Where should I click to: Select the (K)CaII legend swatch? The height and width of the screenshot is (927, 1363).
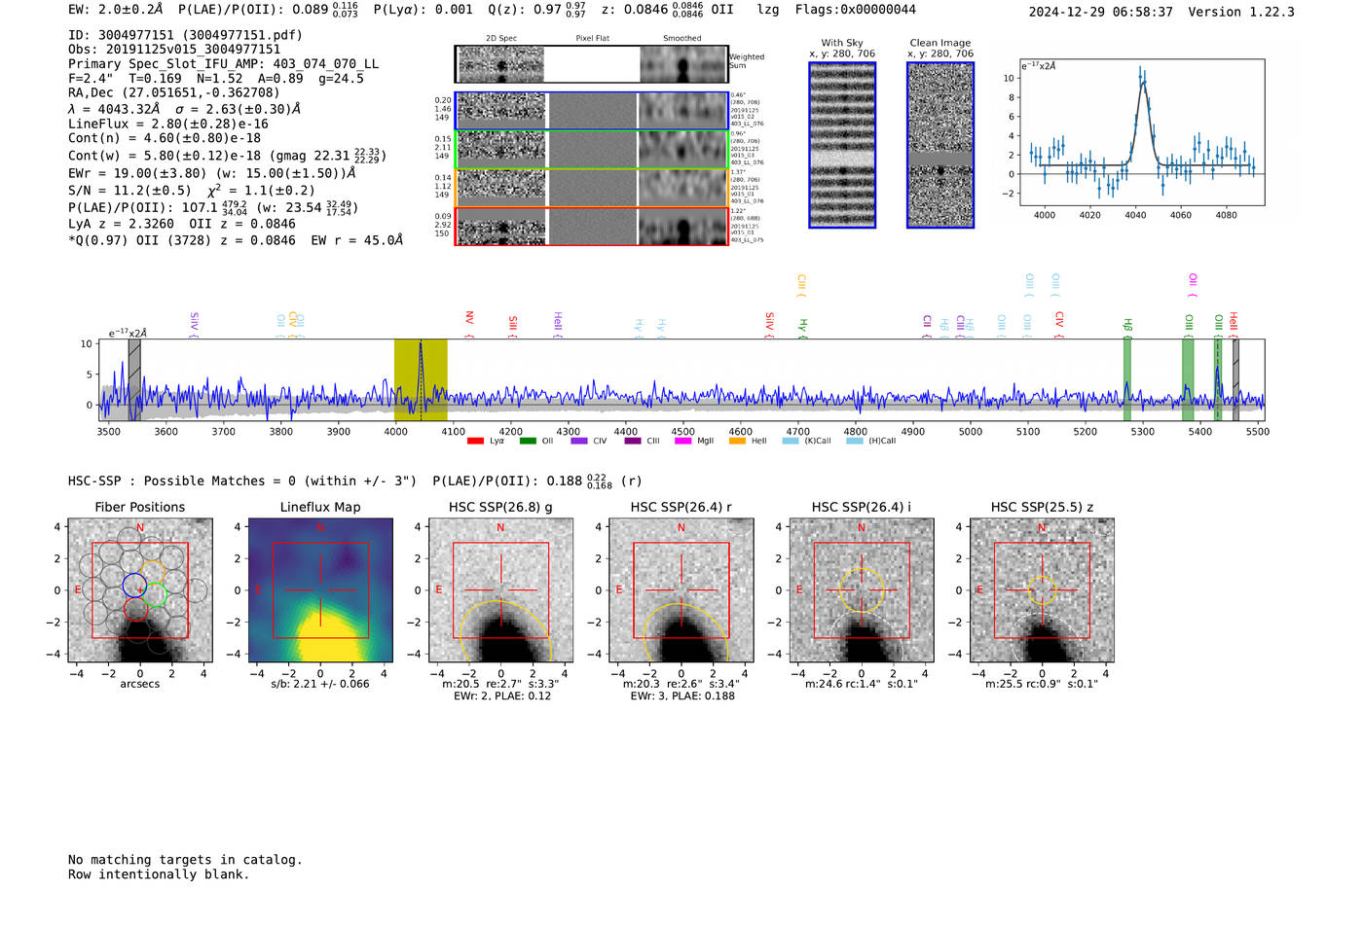click(791, 441)
